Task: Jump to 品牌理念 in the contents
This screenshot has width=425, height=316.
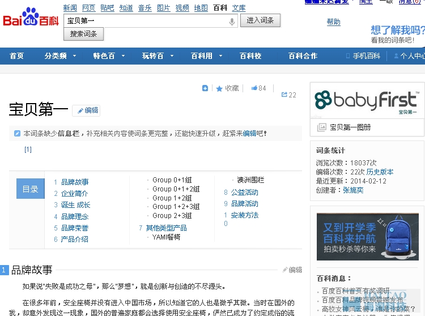Action: coord(75,216)
